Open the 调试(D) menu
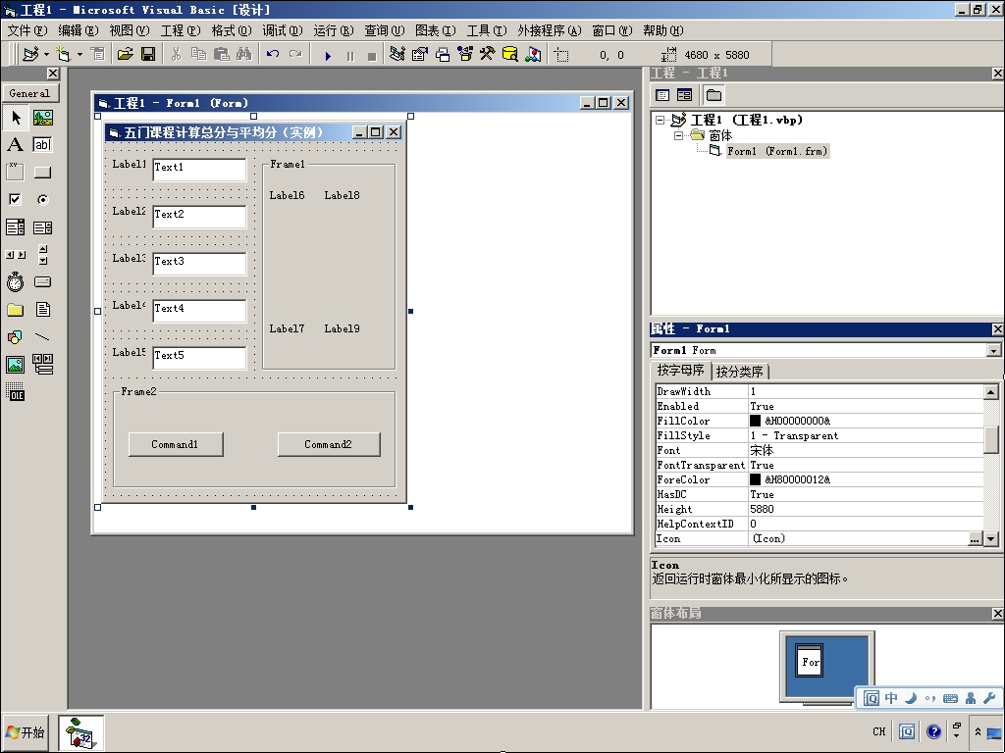The width and height of the screenshot is (1005, 753). [x=282, y=30]
